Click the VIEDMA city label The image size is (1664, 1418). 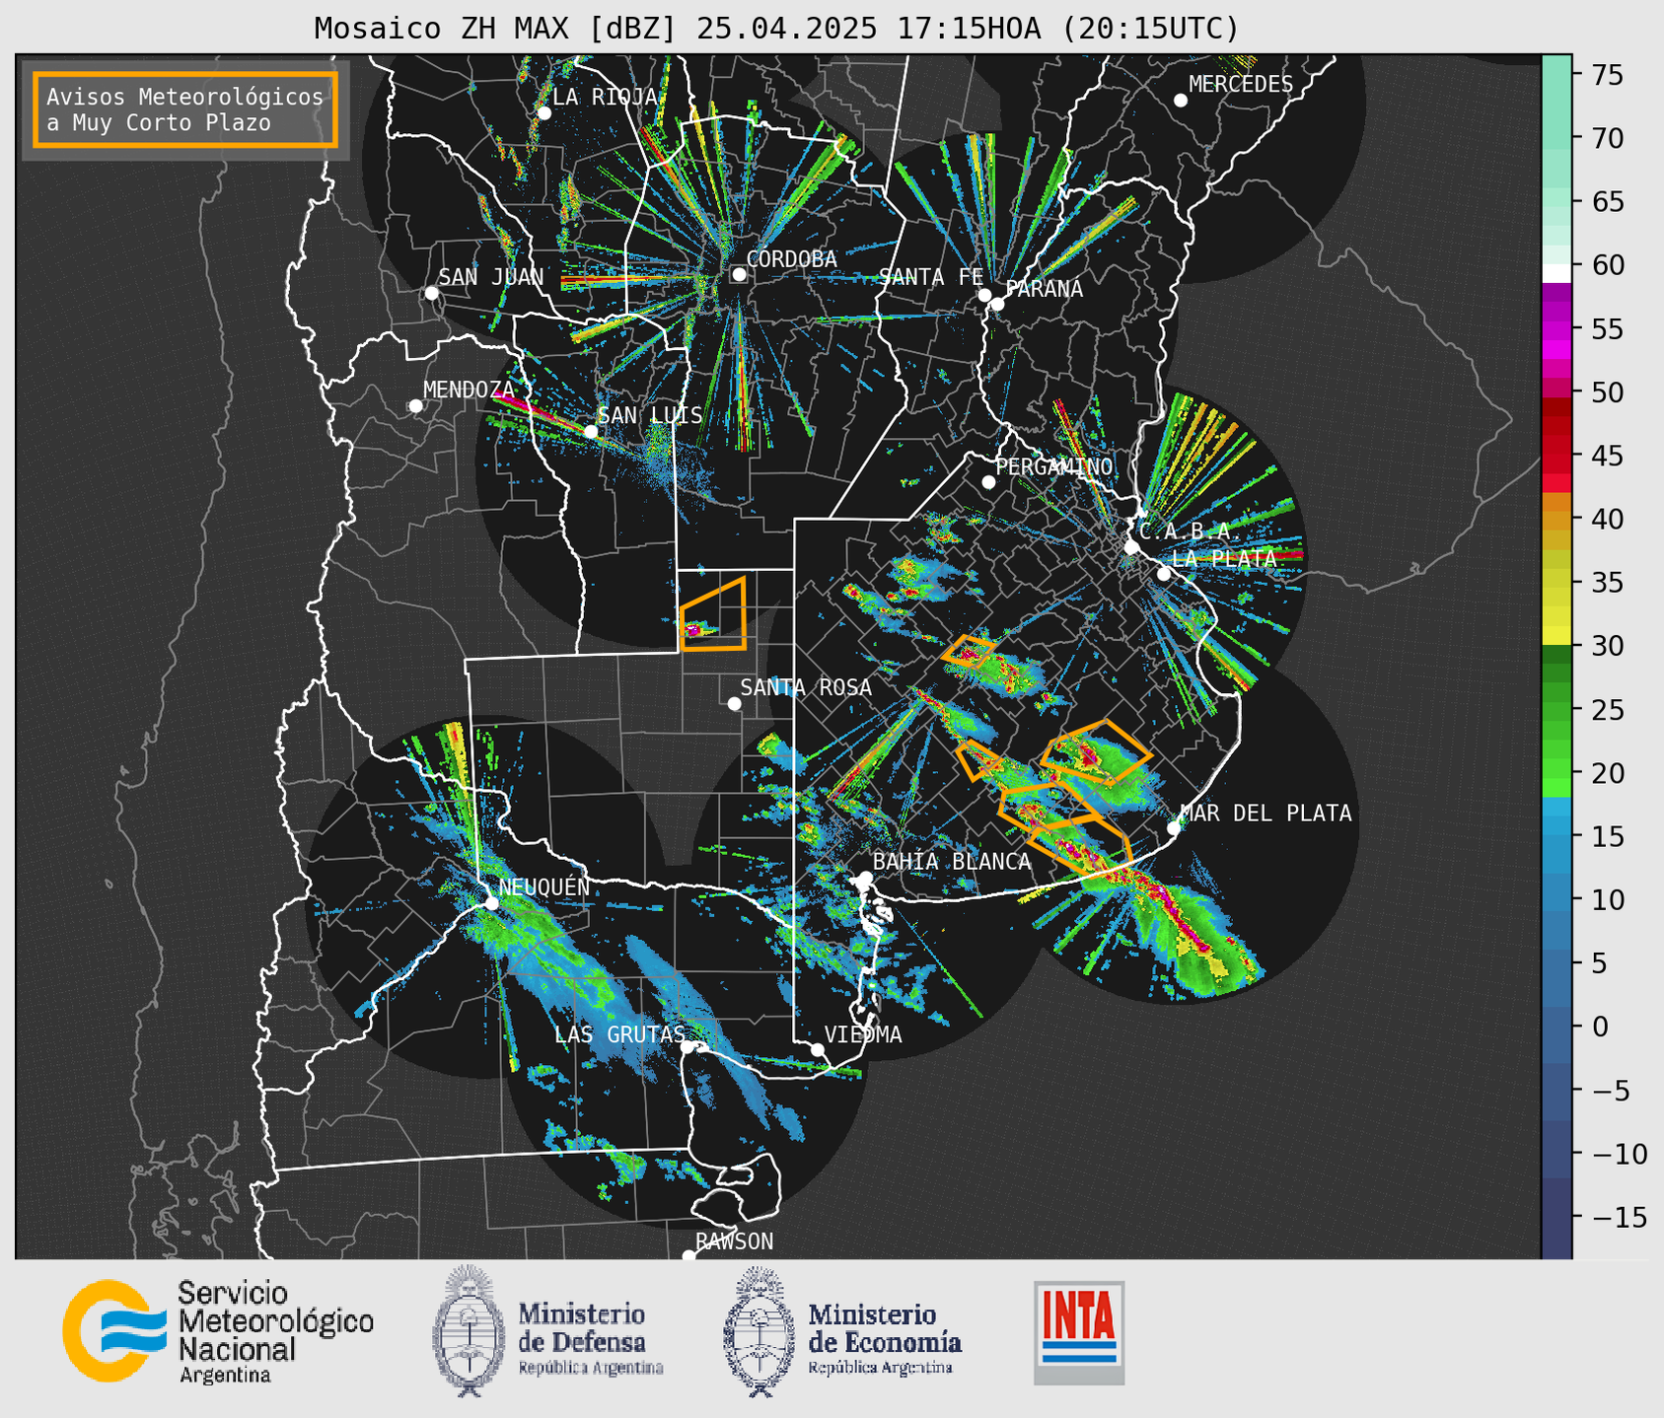coord(863,1034)
